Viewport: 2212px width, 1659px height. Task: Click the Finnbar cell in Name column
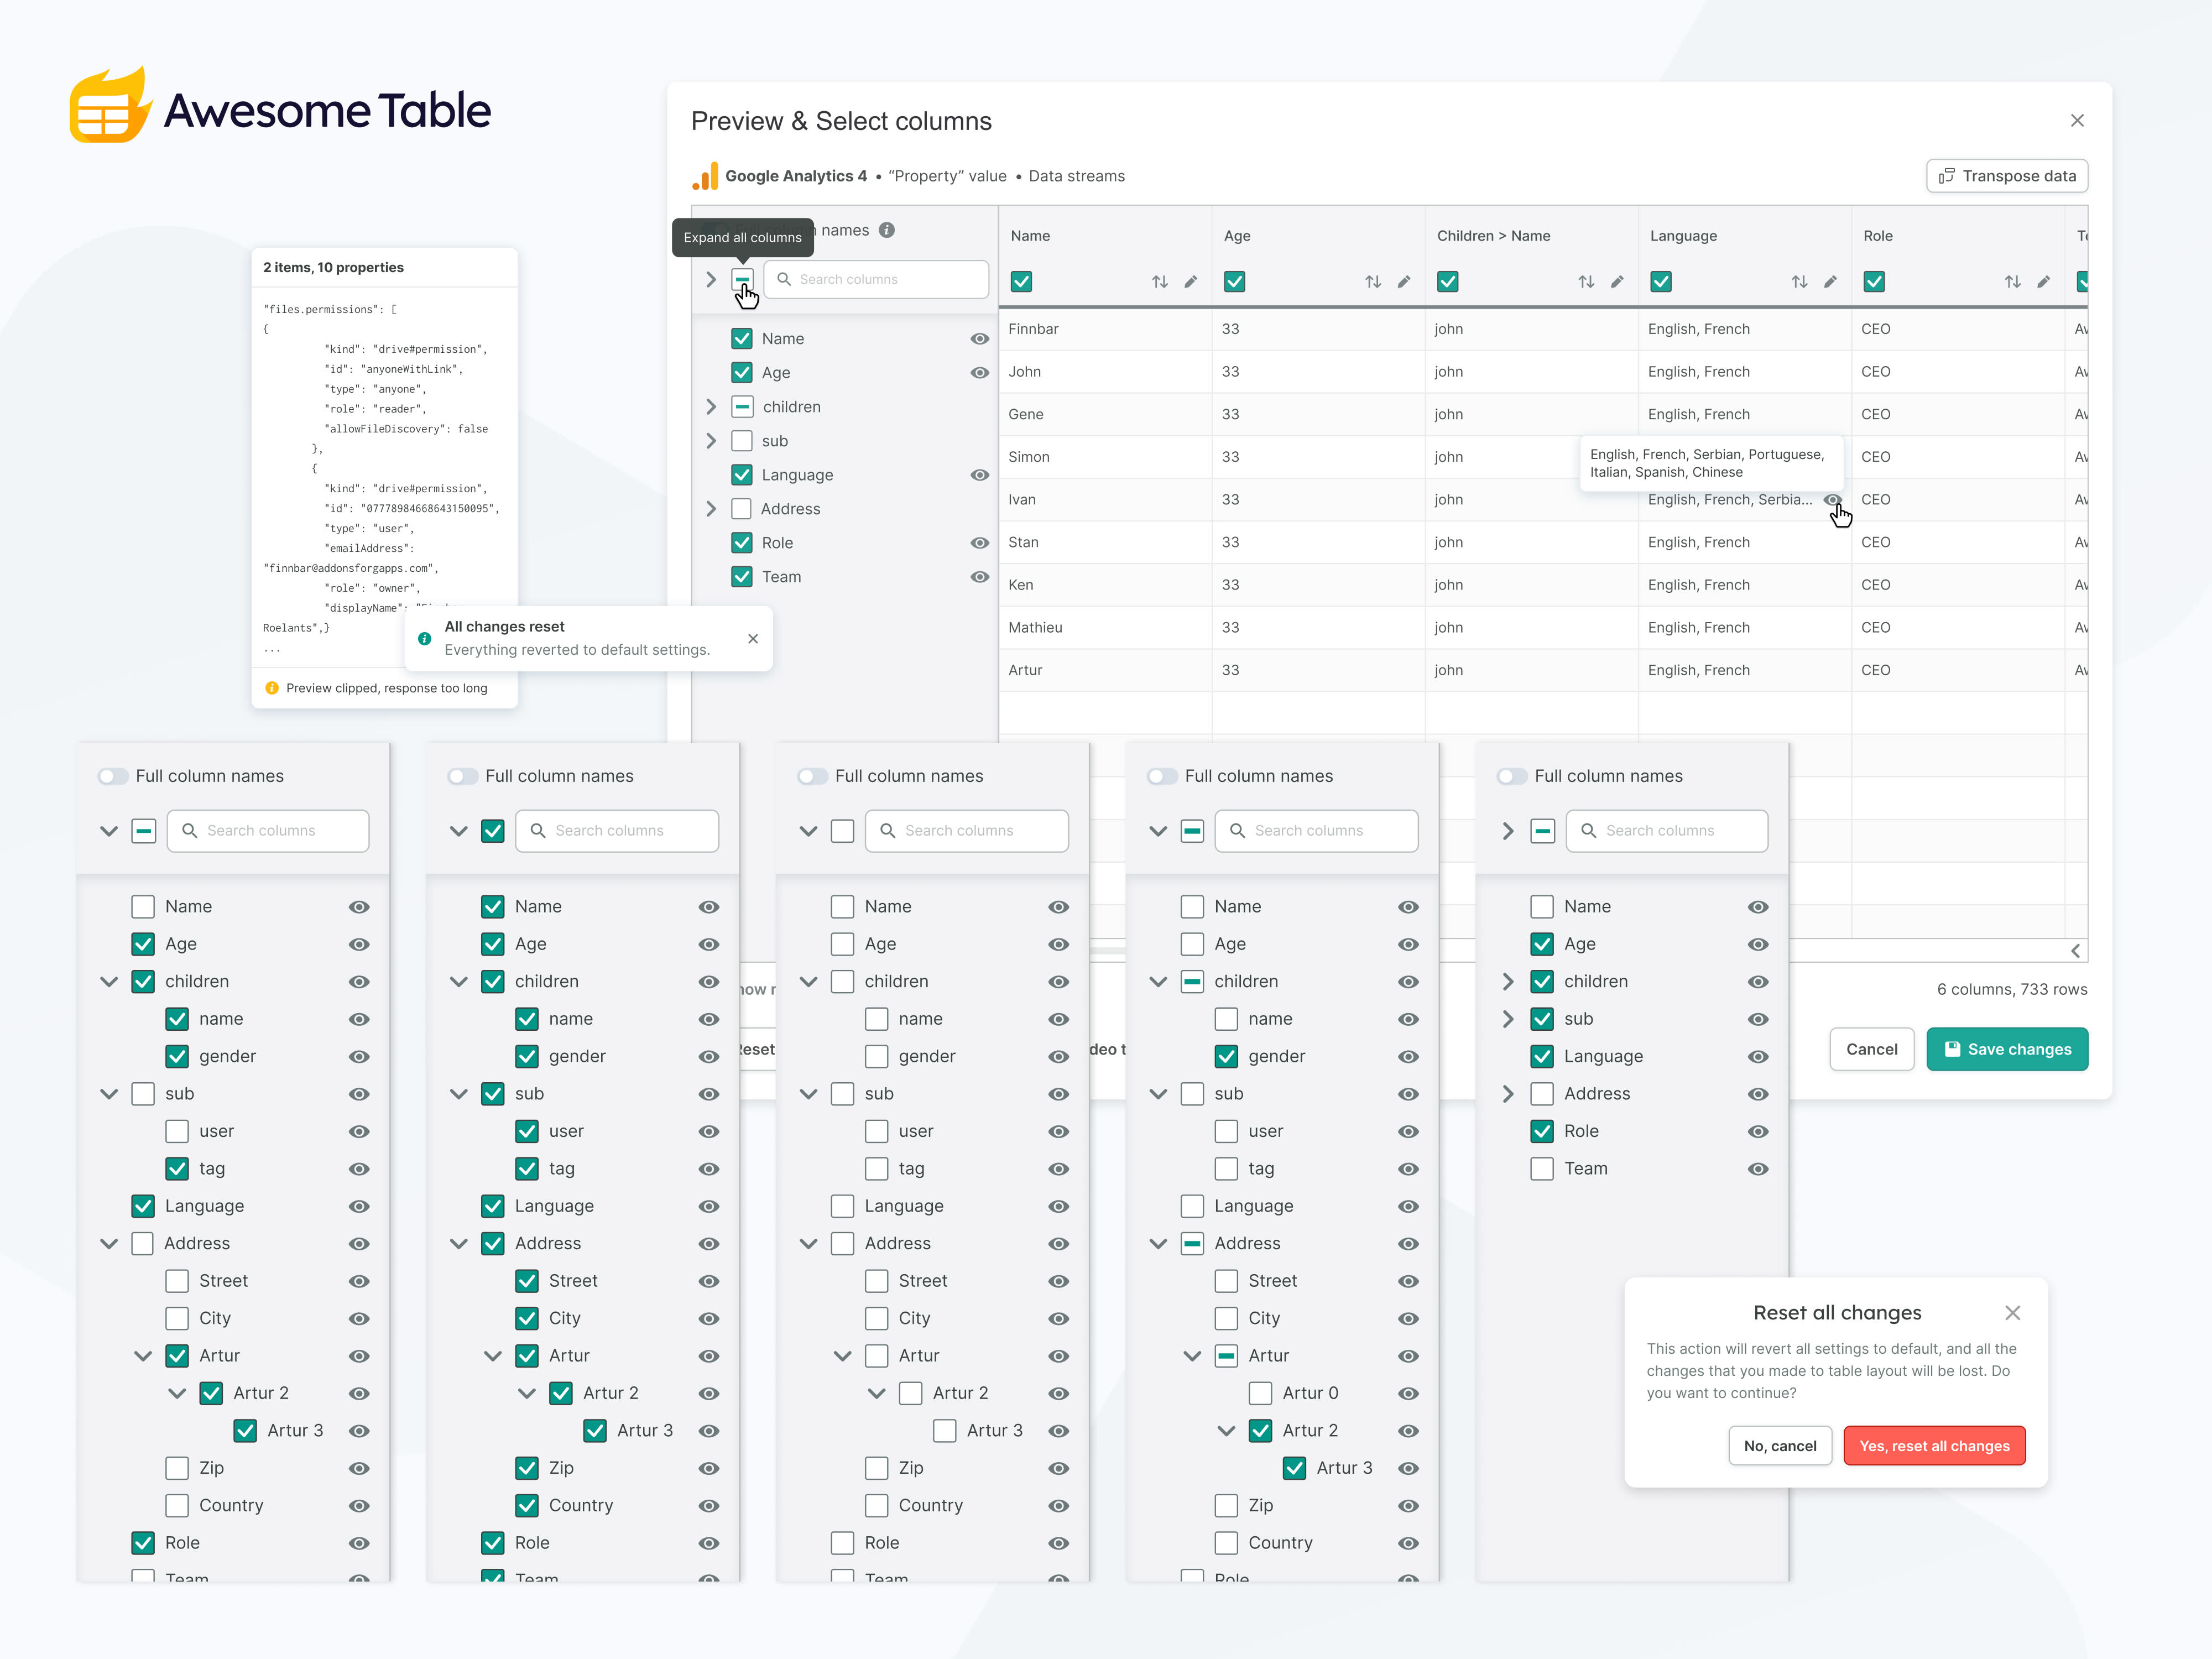click(x=1105, y=329)
